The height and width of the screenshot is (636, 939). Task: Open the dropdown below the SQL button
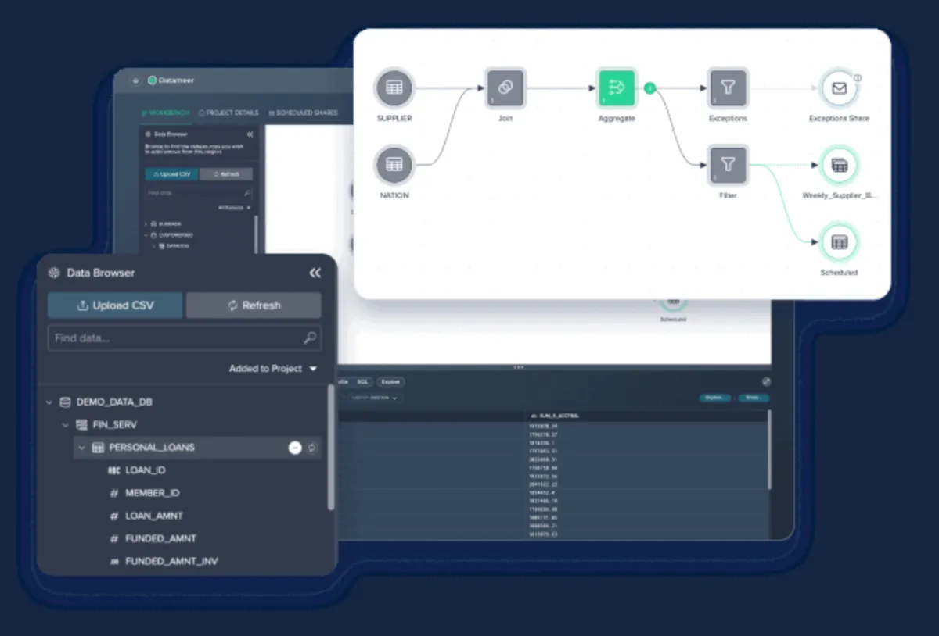pyautogui.click(x=375, y=398)
